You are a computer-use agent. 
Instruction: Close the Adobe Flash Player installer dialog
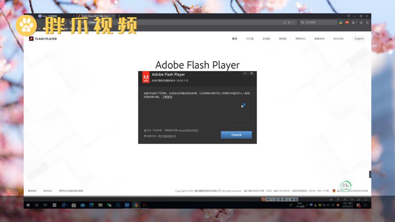click(x=251, y=73)
